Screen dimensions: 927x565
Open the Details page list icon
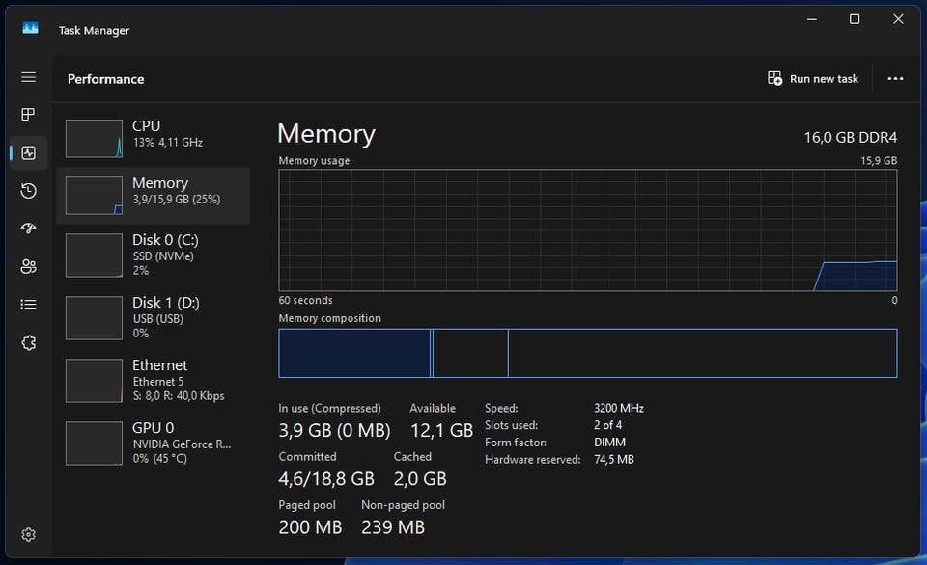click(x=28, y=304)
